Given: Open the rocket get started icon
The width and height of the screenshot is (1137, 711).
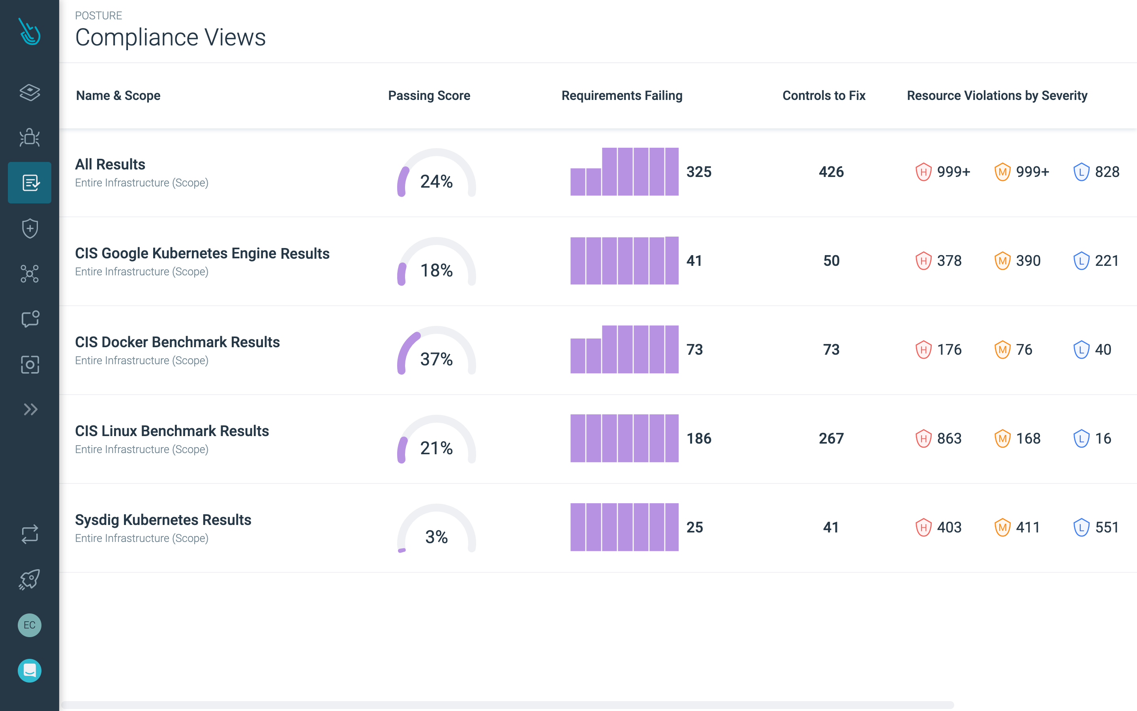Looking at the screenshot, I should [30, 579].
